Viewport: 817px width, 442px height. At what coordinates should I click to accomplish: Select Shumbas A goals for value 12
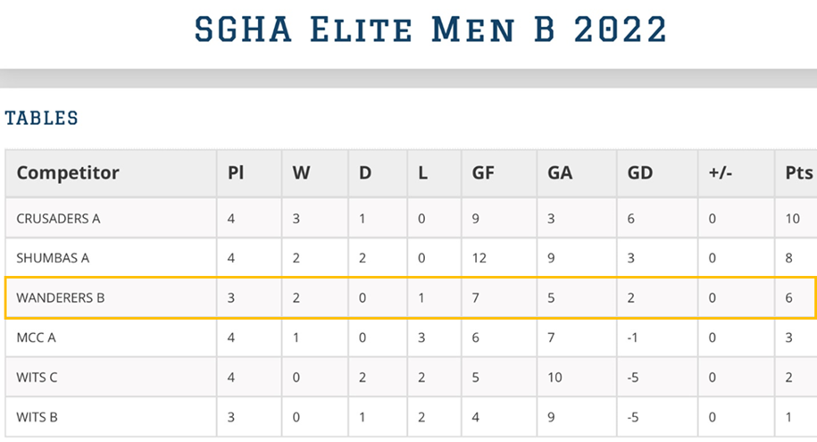tap(479, 258)
